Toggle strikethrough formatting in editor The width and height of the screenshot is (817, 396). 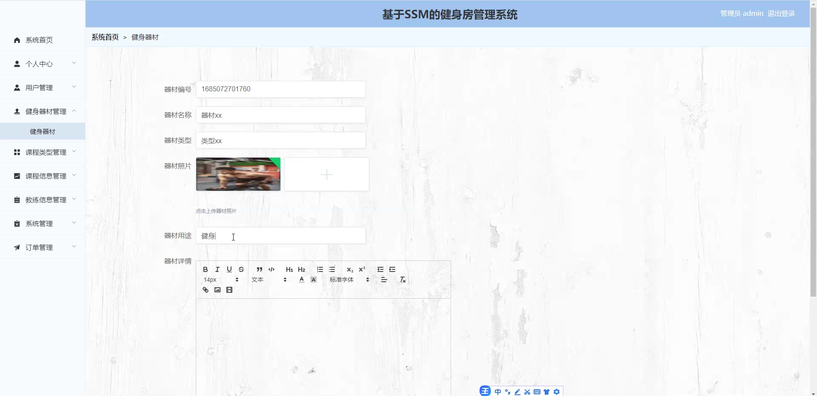241,269
